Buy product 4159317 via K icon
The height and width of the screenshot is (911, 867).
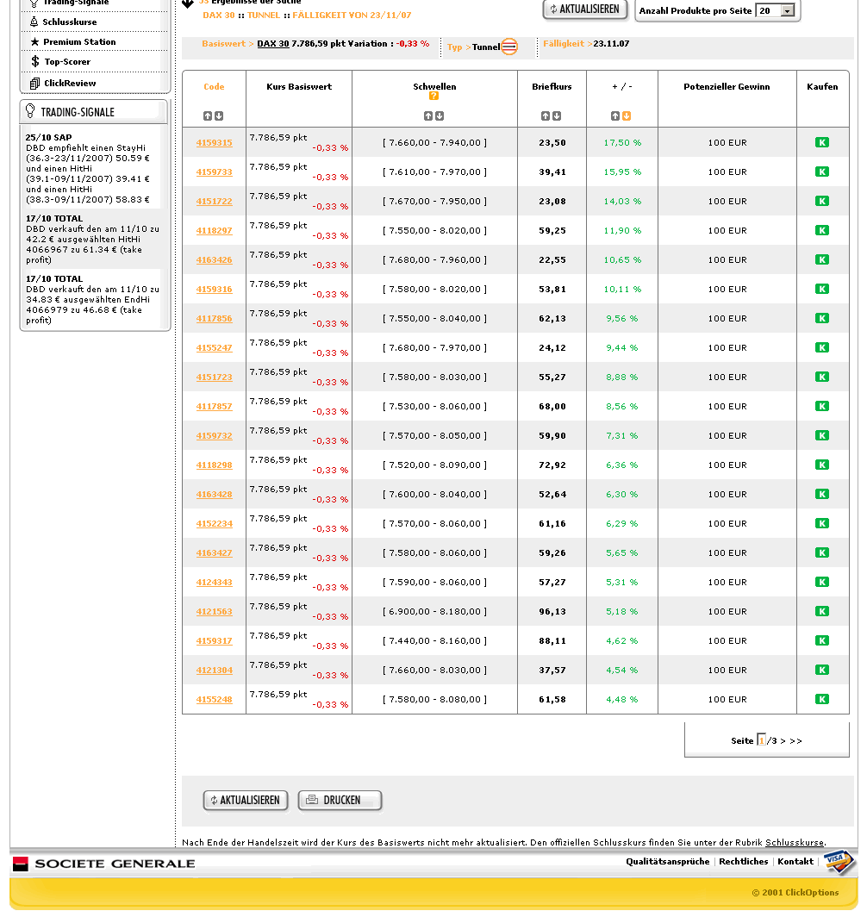821,640
